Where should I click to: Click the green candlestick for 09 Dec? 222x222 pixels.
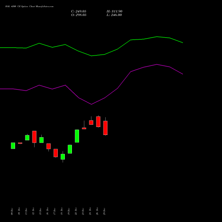pyautogui.click(x=13, y=146)
